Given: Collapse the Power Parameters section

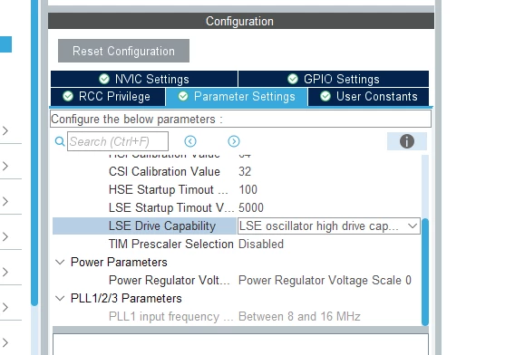Looking at the screenshot, I should point(60,262).
